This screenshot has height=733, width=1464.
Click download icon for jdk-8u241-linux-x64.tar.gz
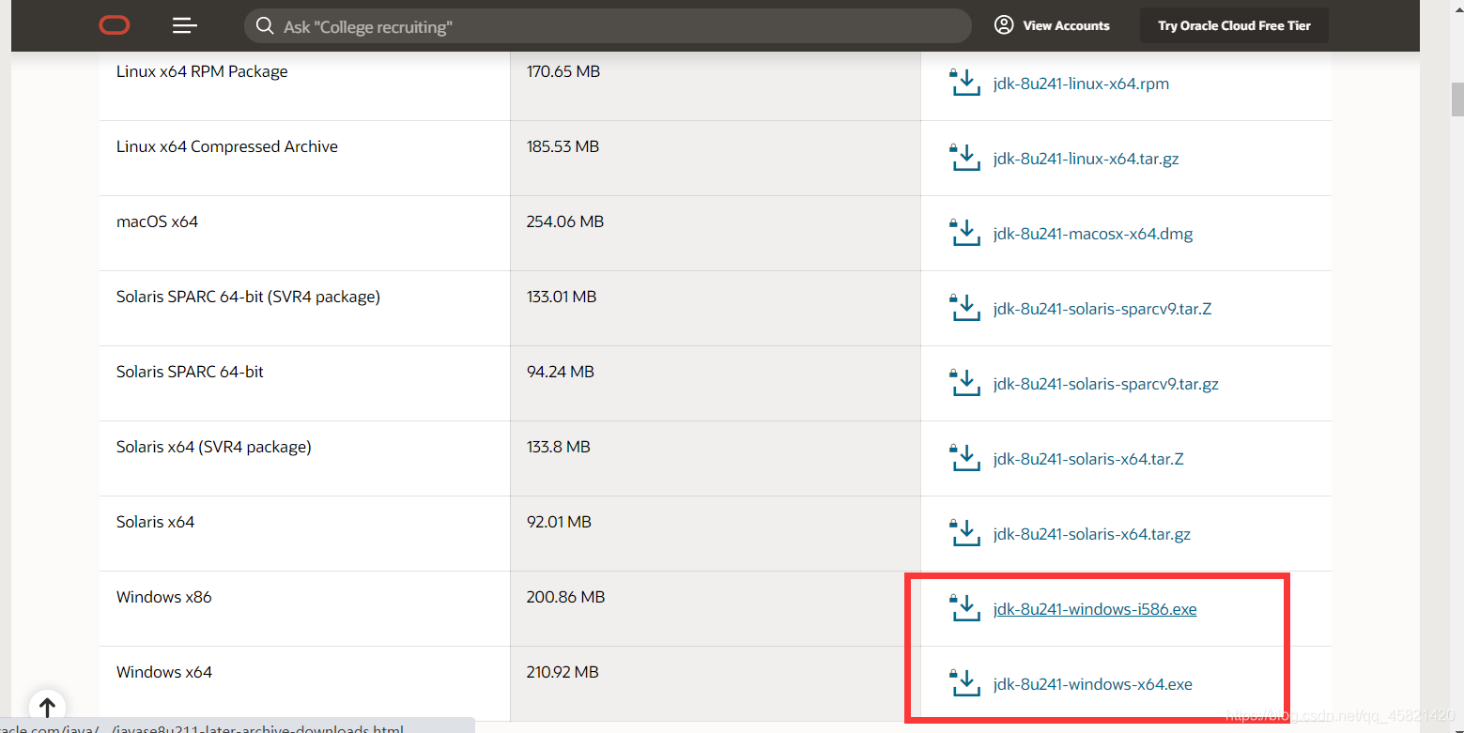click(964, 158)
